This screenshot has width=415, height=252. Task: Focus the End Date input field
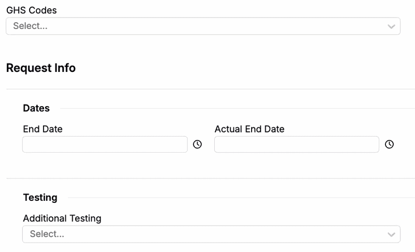(105, 144)
